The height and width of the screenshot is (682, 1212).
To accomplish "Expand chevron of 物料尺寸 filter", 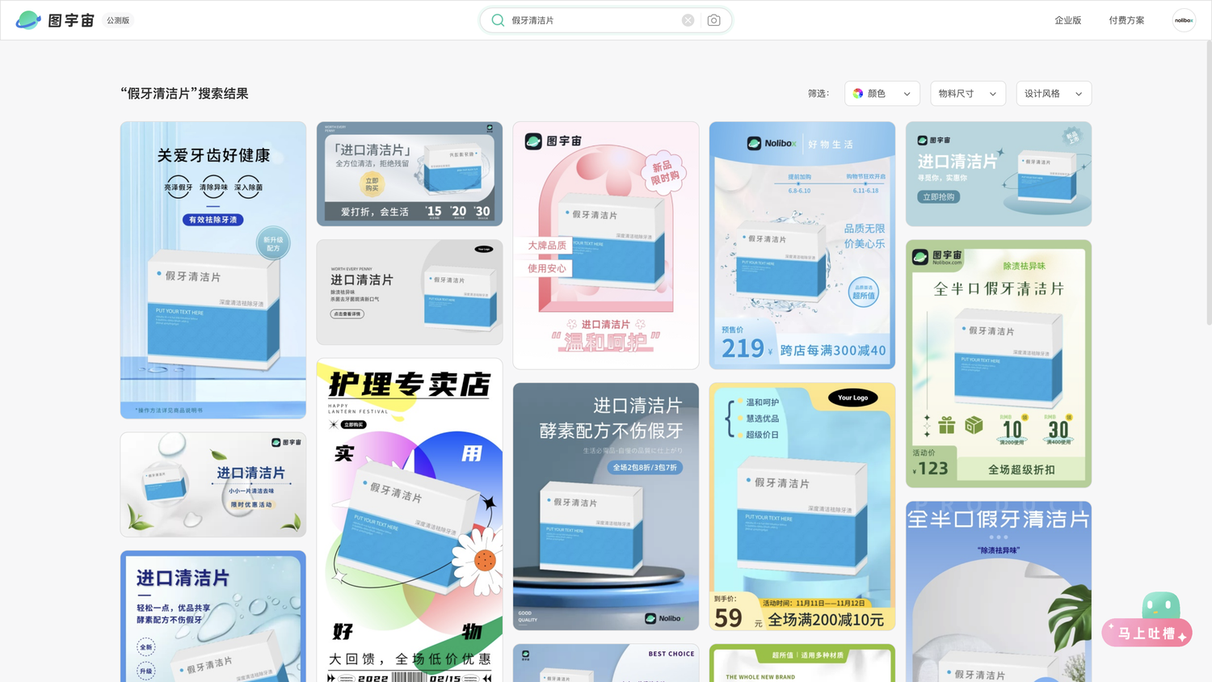I will [x=993, y=95].
